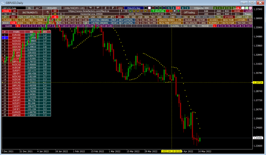Click the Horizontal Line 29509 field
The image size is (266, 155).
pyautogui.click(x=92, y=14)
